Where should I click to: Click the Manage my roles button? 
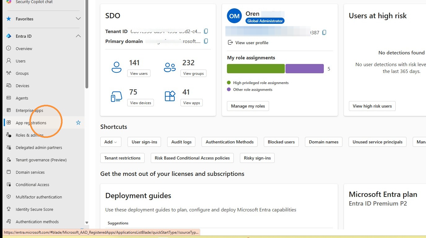coord(248,106)
